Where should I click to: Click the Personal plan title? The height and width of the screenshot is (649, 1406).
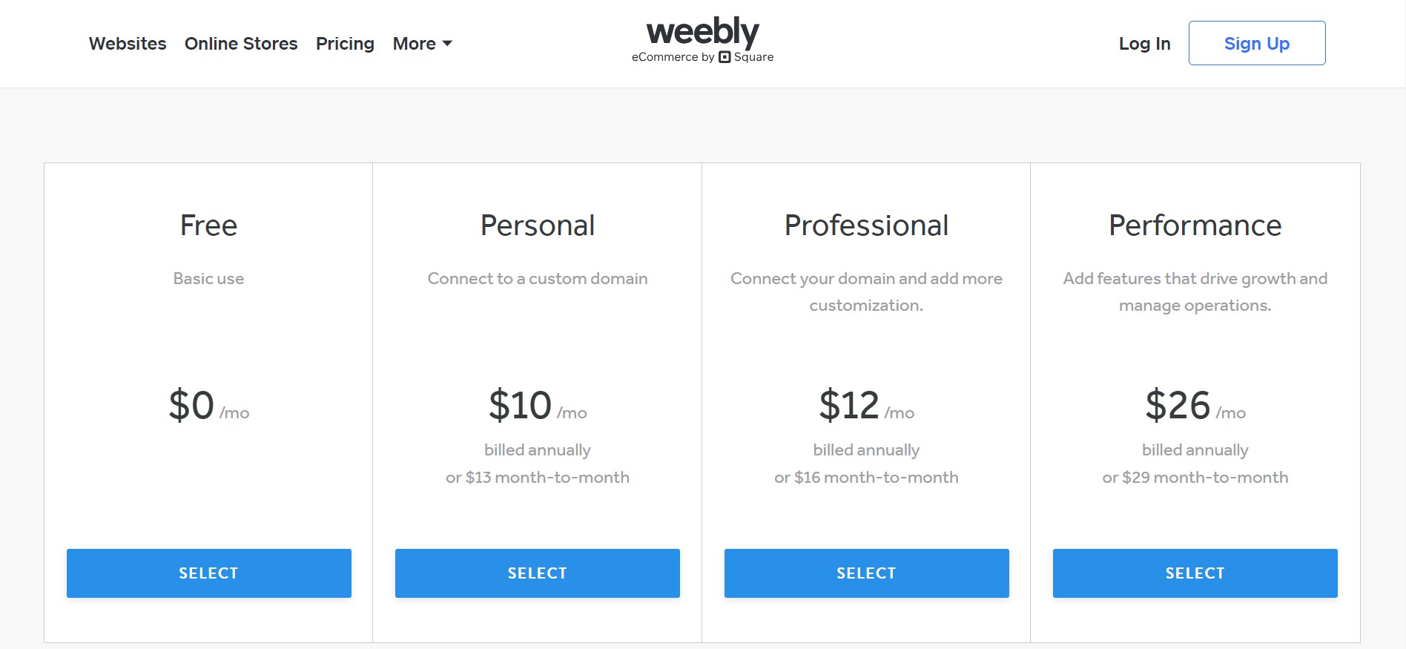coord(537,225)
